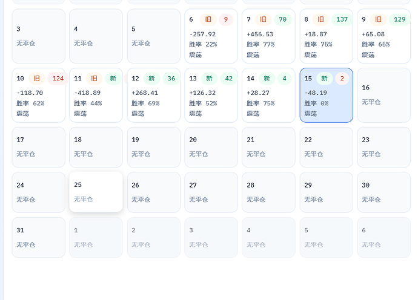The image size is (418, 300).
Task: Select the day 27 card
Action: click(x=211, y=192)
